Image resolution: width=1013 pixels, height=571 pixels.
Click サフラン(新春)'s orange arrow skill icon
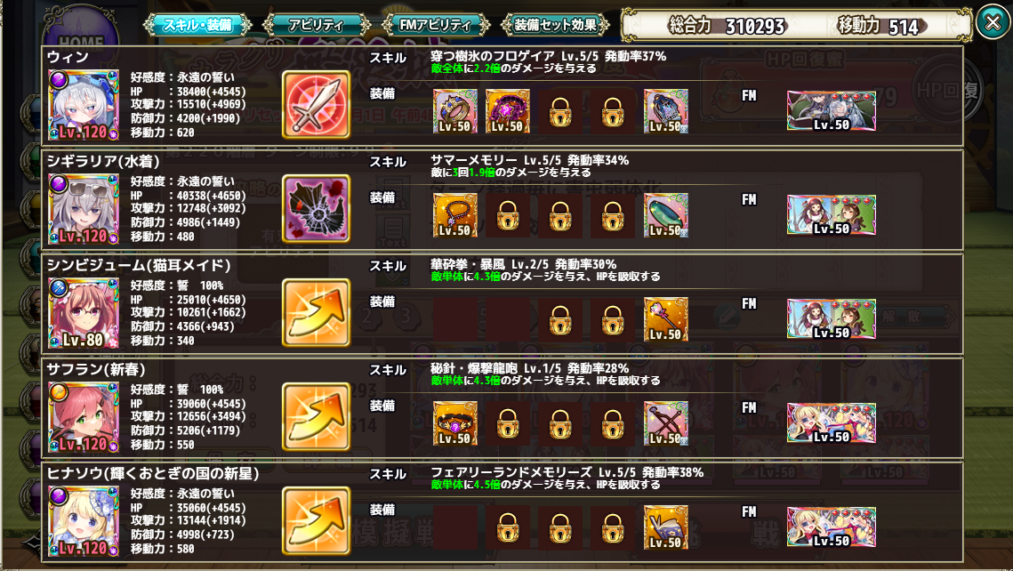[316, 416]
